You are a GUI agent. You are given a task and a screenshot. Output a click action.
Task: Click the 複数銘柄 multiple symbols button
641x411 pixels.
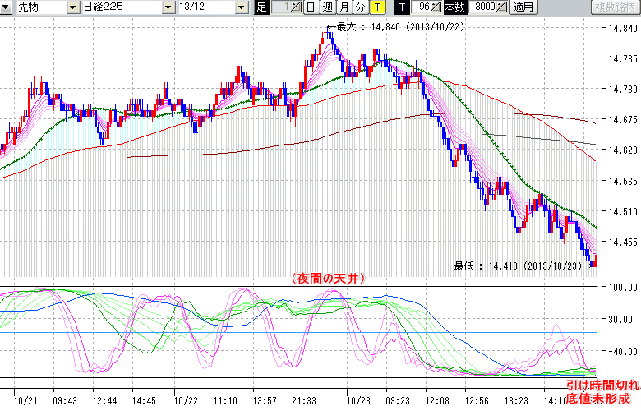pos(615,7)
